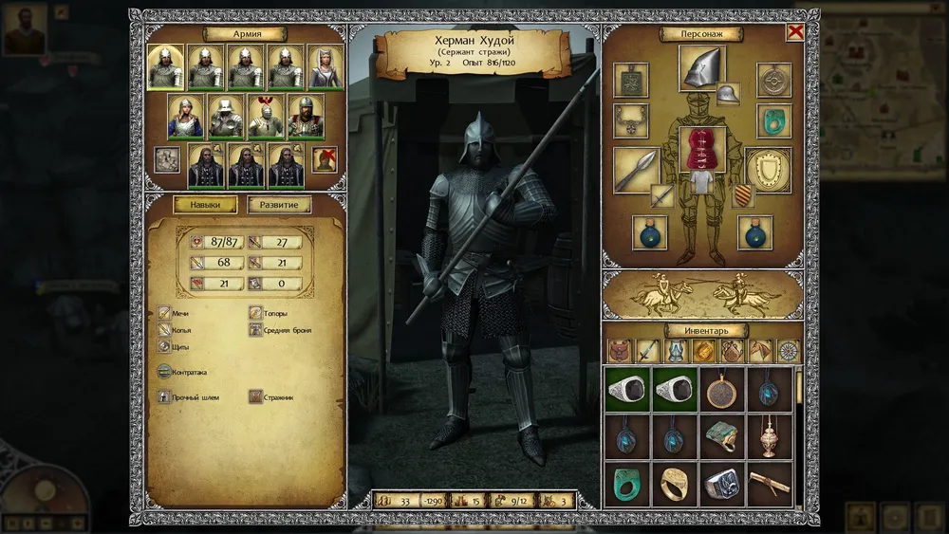Pick the bronze coin medallion in inventory
The image size is (949, 534).
(722, 390)
